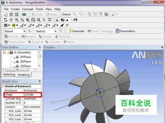The width and height of the screenshot is (165, 123).
Task: Open the Tools menu
Action: pyautogui.click(x=39, y=9)
